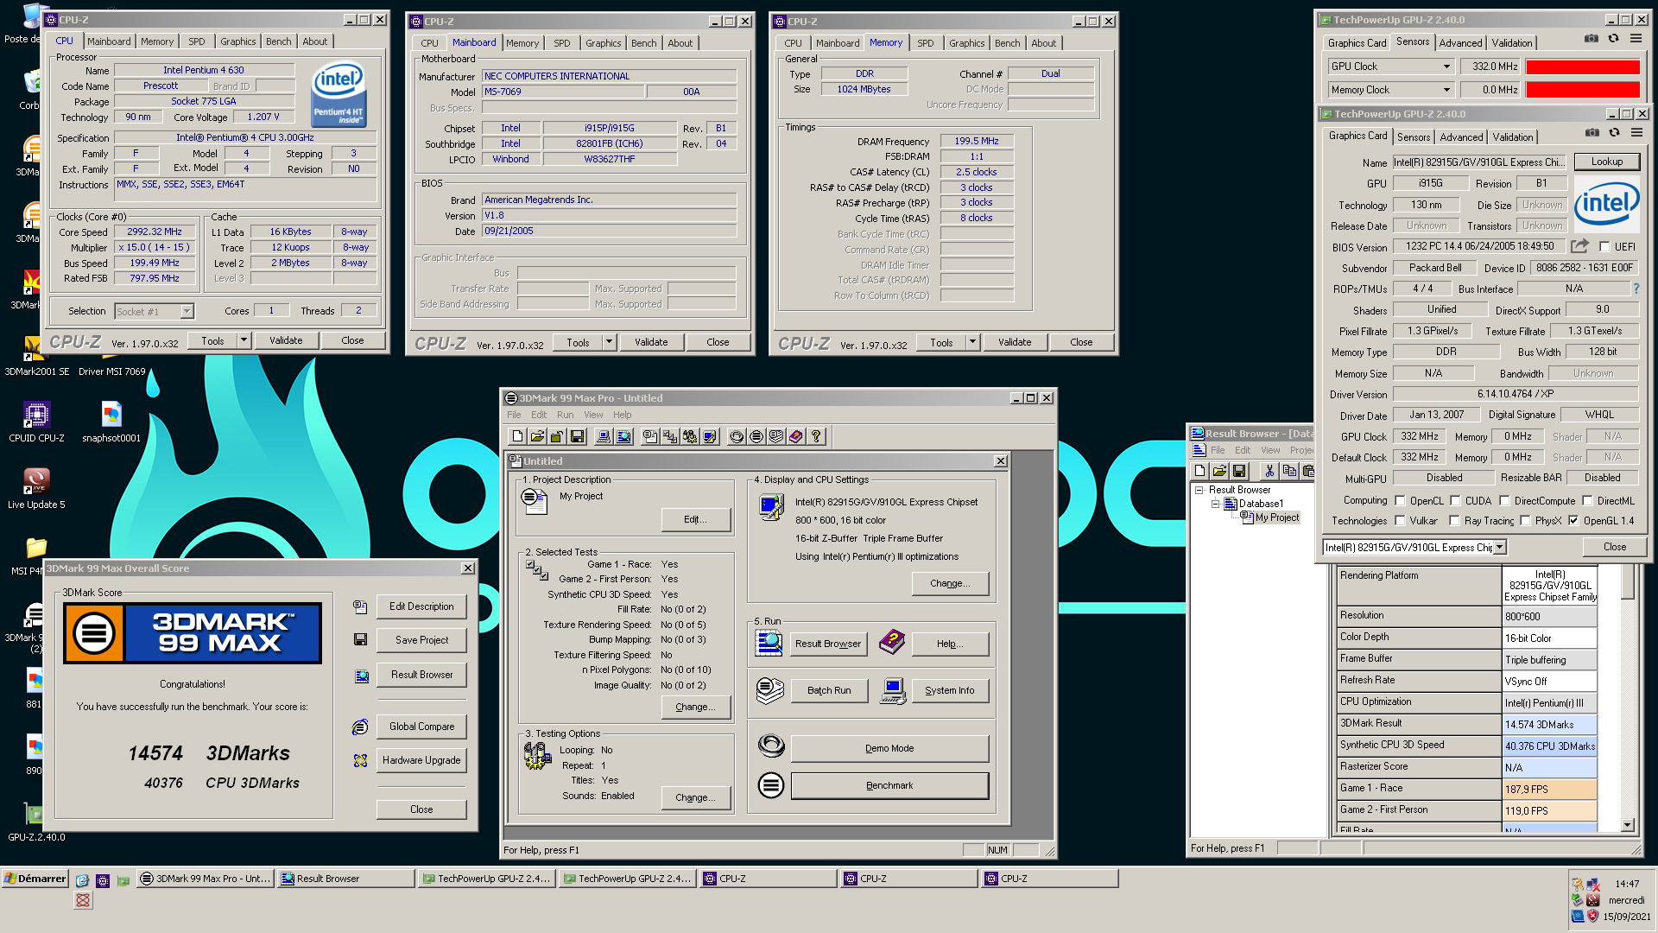1658x933 pixels.
Task: Click Cut scissors icon in Result Browser toolbar
Action: point(1269,471)
